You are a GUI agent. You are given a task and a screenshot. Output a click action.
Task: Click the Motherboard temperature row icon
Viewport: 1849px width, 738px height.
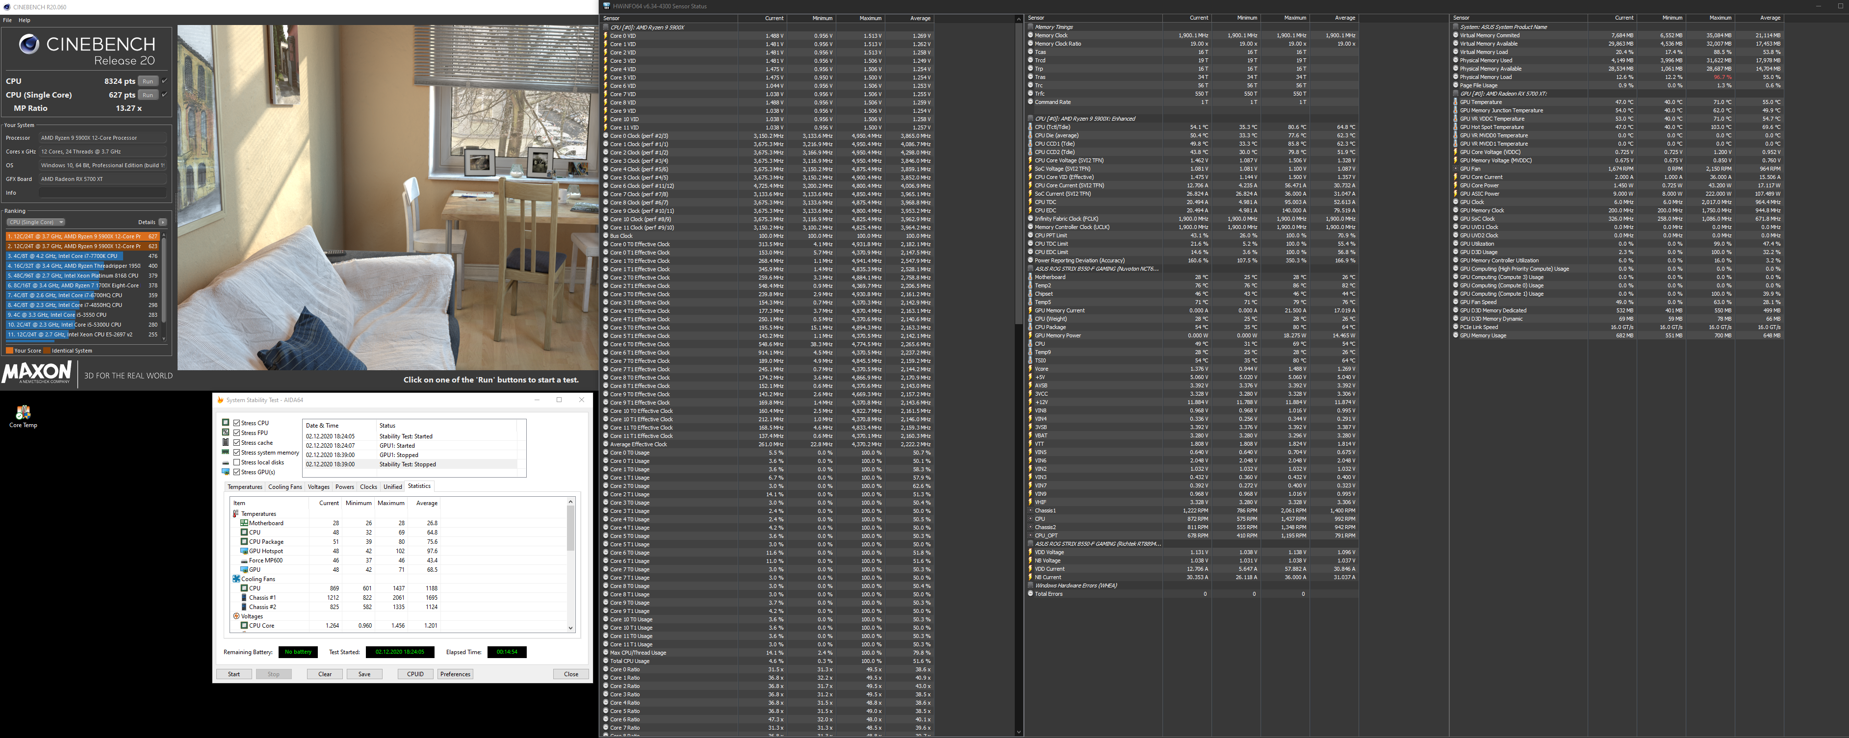(x=244, y=523)
